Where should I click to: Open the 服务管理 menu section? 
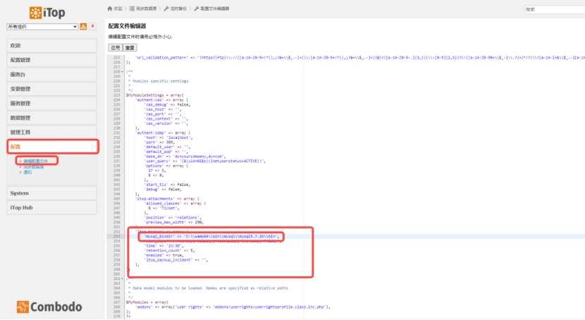point(51,104)
